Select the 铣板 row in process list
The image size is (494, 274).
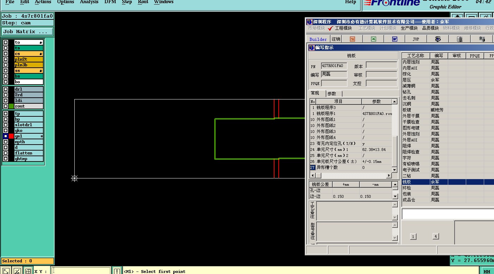[448, 182]
